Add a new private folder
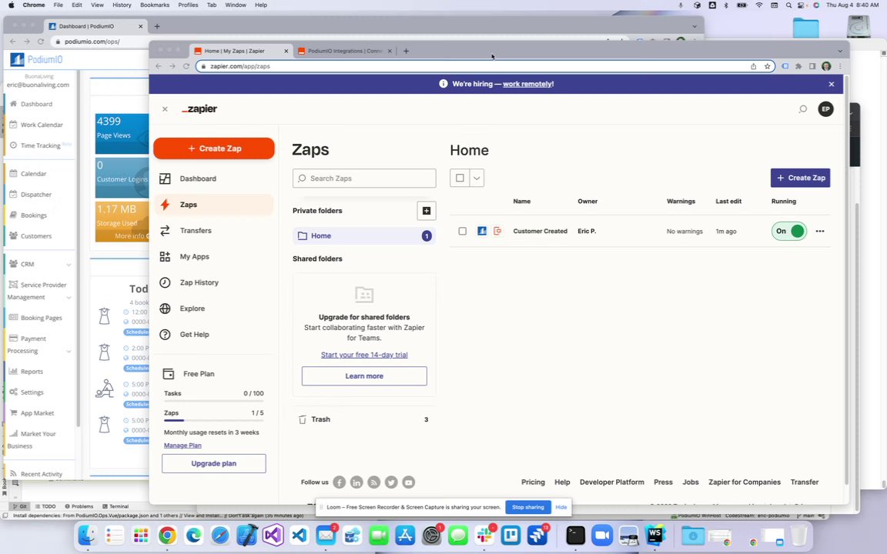This screenshot has width=887, height=554. coord(427,211)
